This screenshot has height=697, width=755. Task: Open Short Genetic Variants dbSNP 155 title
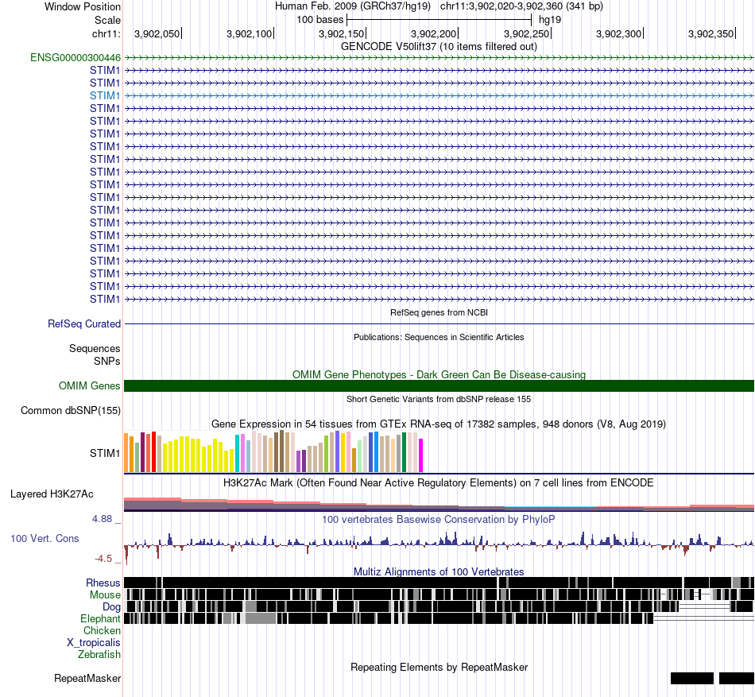(439, 399)
